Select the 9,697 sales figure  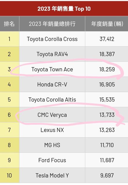pyautogui.click(x=107, y=175)
